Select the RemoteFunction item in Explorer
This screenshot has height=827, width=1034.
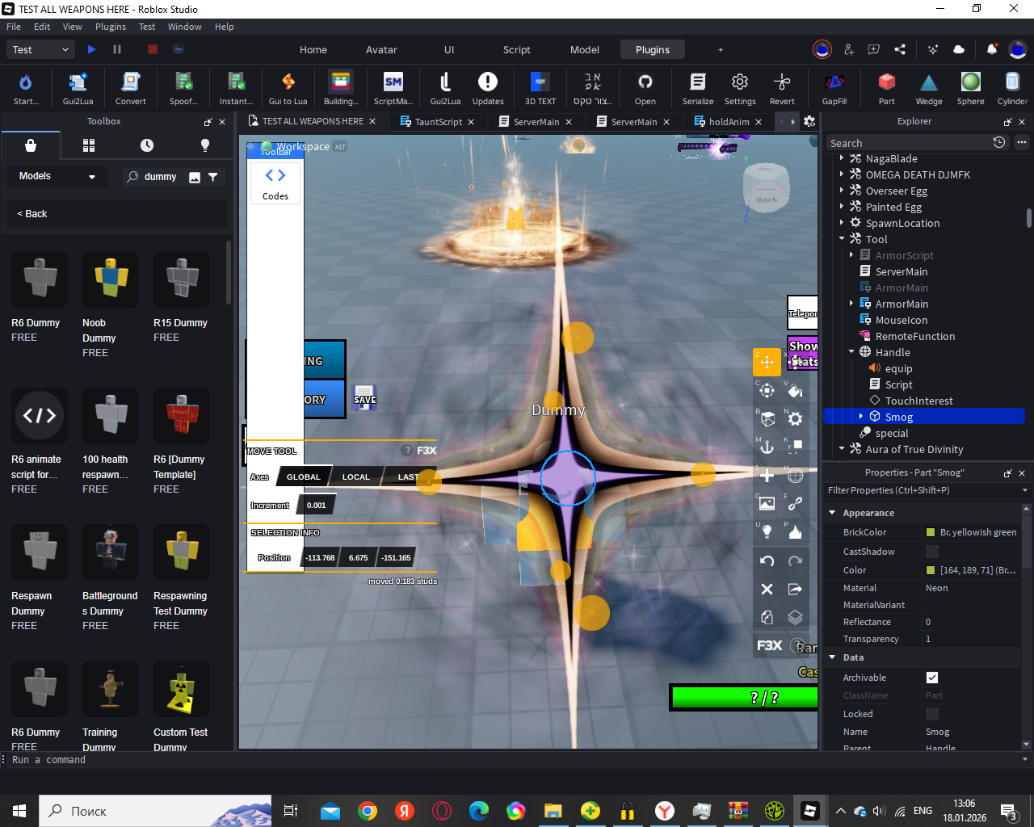tap(914, 336)
